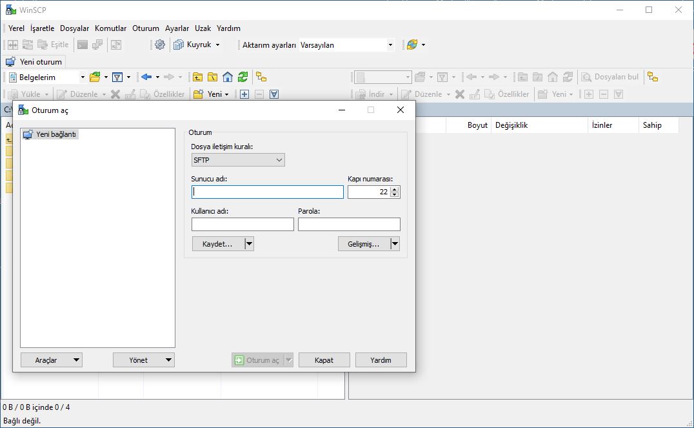Select Yeni bağlantı in the site list

pos(50,134)
